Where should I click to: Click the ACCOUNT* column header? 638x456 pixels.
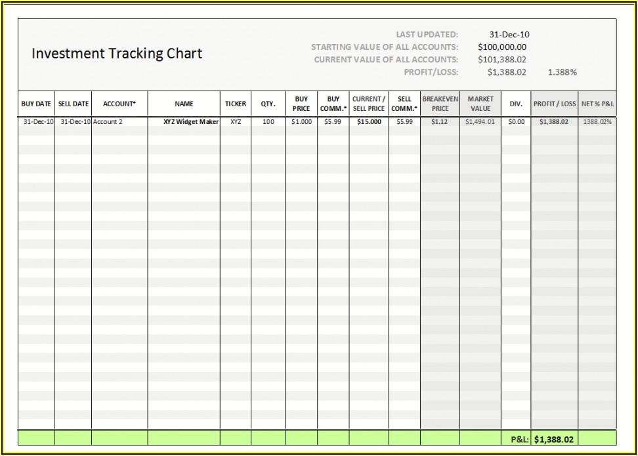[119, 104]
